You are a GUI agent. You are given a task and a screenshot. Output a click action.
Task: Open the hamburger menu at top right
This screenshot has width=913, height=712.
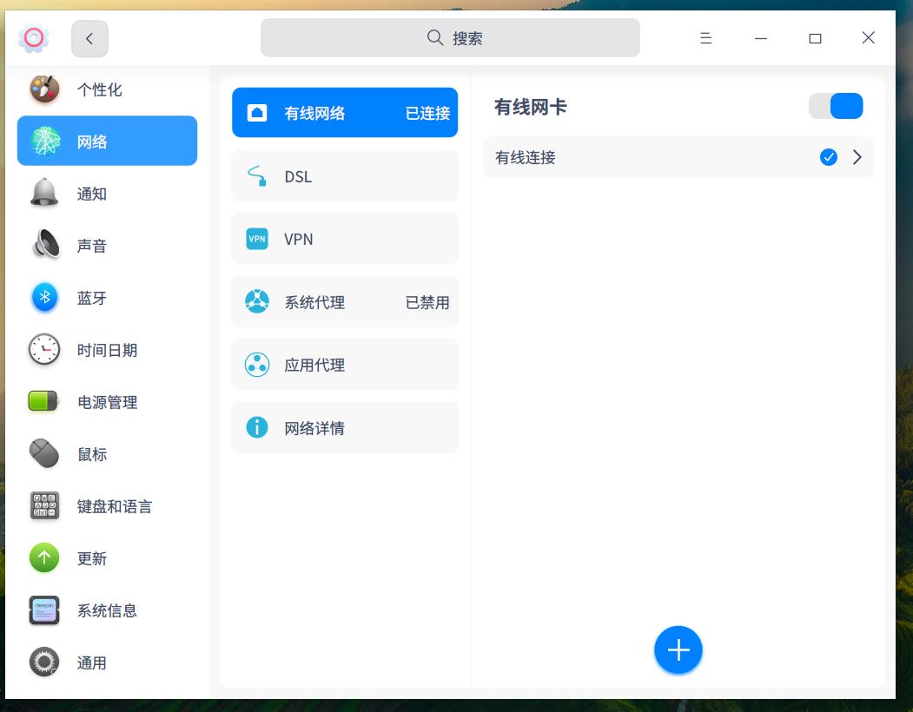pyautogui.click(x=705, y=37)
